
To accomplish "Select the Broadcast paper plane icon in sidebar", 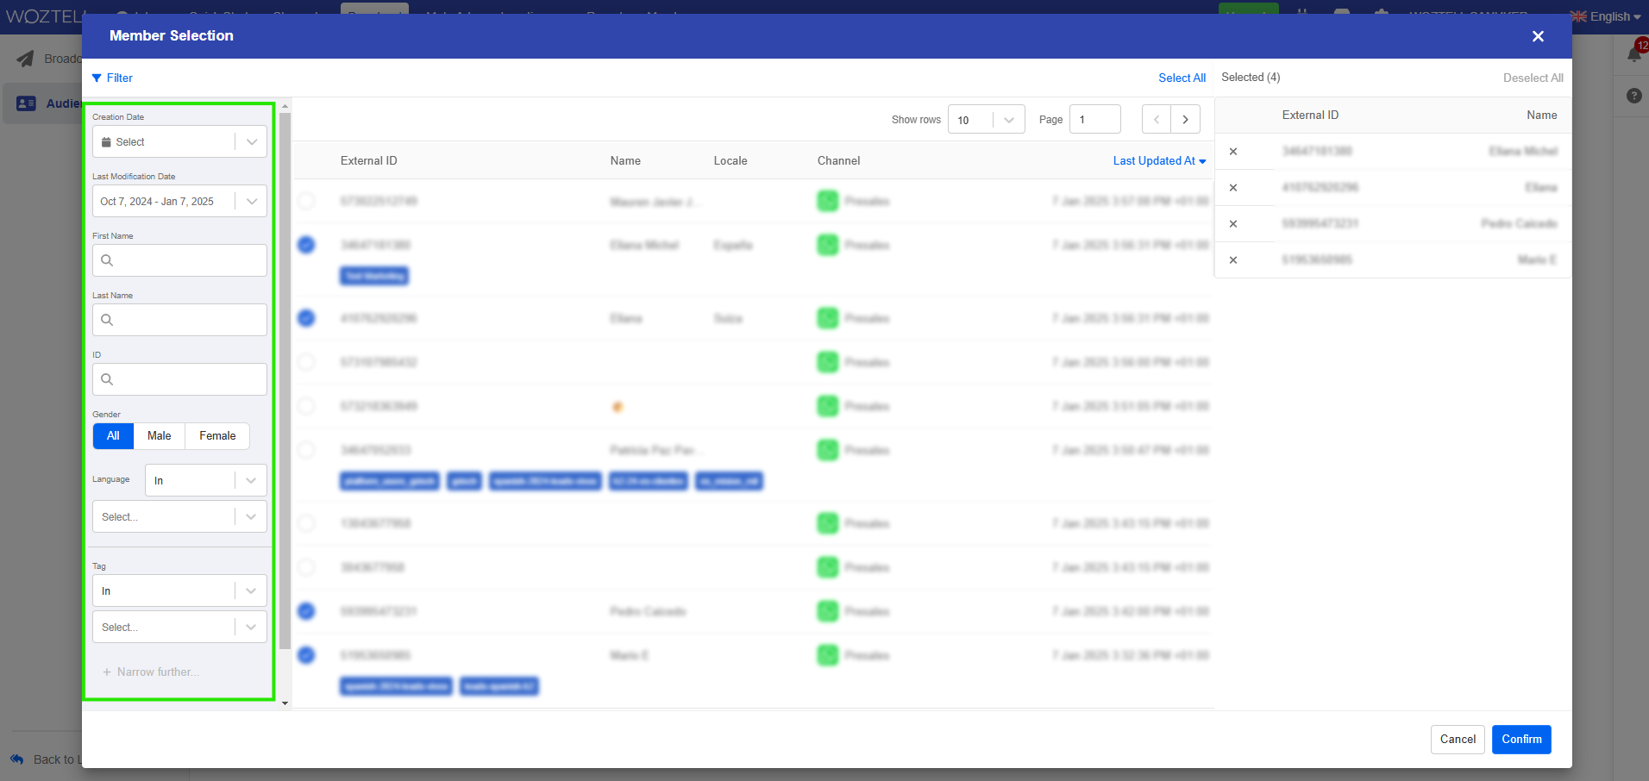I will tap(24, 59).
